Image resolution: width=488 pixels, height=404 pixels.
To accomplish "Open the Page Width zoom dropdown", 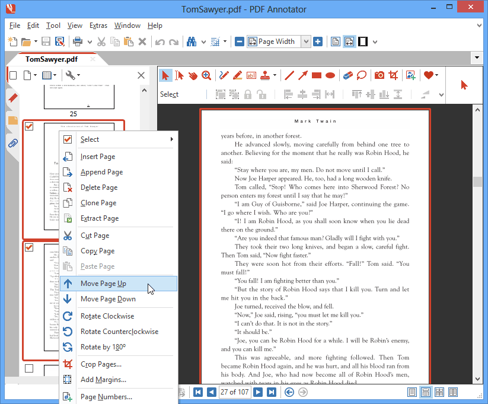I will click(306, 42).
